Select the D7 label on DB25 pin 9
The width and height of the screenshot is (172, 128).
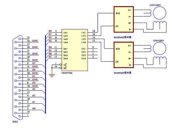tap(34, 63)
